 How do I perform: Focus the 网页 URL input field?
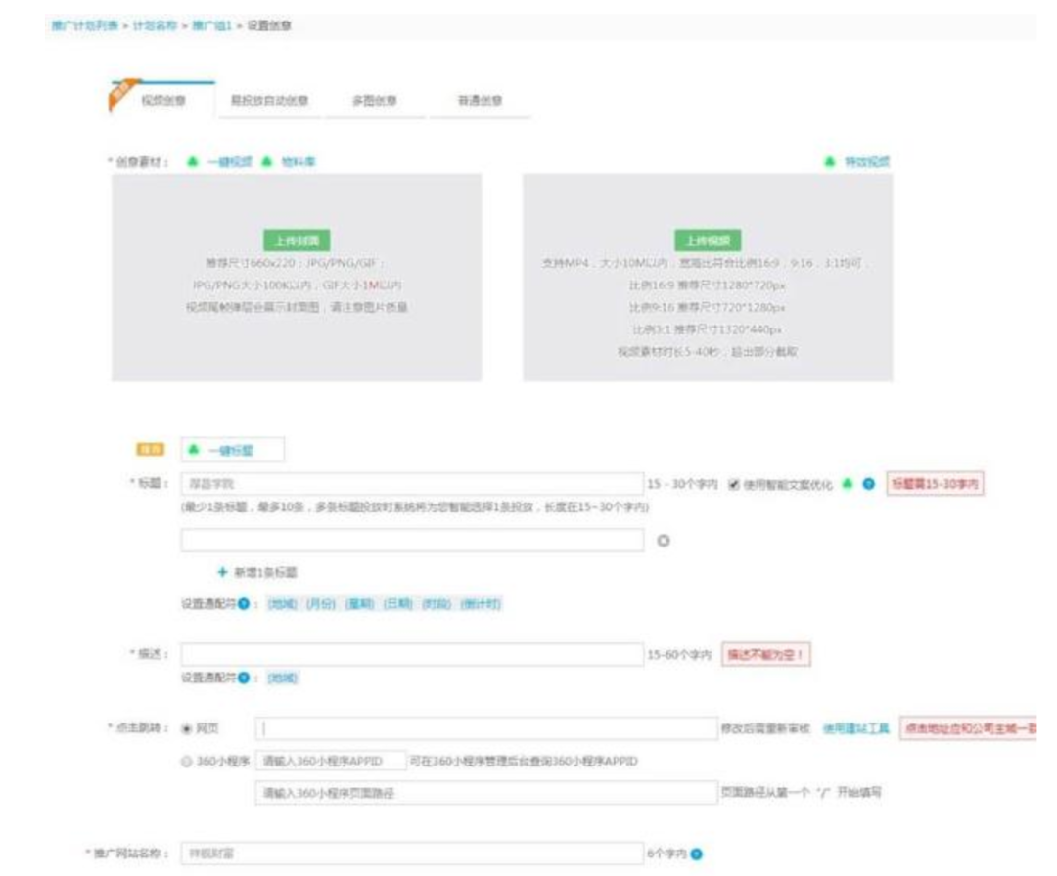tap(486, 727)
